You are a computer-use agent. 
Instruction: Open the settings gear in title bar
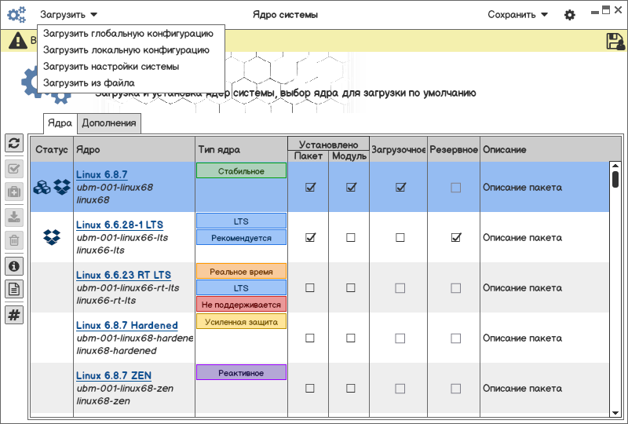click(x=570, y=15)
